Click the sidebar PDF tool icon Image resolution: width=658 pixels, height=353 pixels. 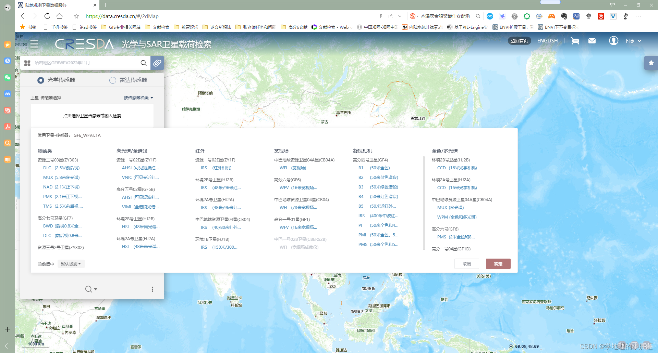click(x=8, y=127)
